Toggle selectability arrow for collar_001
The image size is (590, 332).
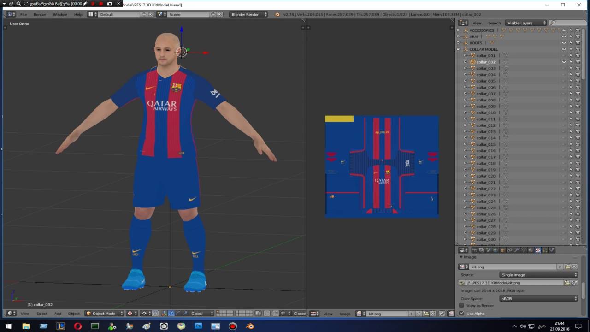tap(571, 56)
